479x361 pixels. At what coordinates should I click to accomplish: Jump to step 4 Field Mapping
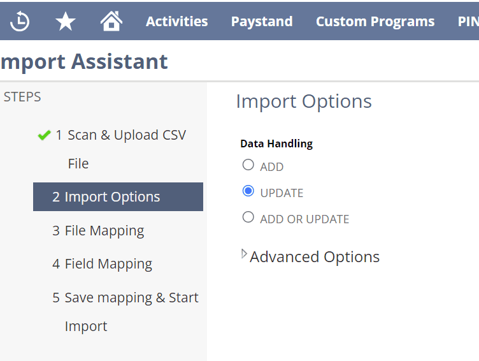[102, 264]
